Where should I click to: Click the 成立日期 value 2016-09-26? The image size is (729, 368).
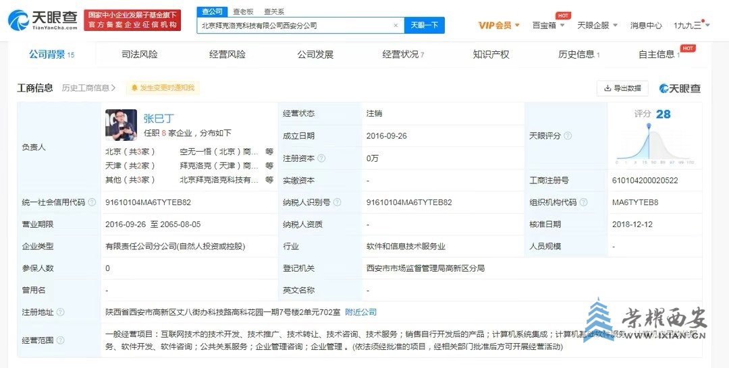click(386, 136)
